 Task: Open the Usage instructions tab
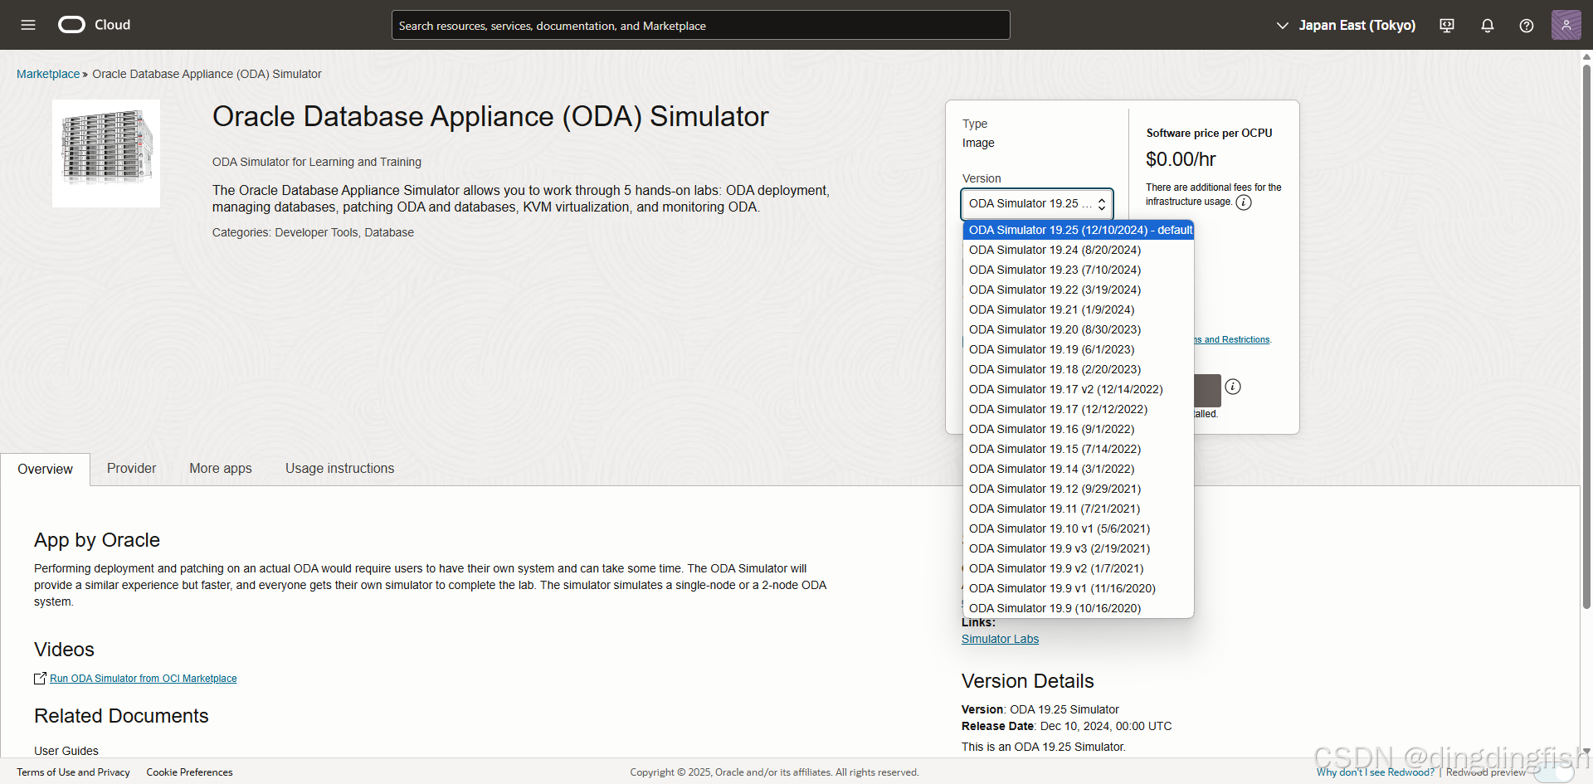pyautogui.click(x=340, y=469)
